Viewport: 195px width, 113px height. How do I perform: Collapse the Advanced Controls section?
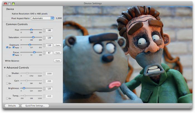pyautogui.click(x=5, y=68)
